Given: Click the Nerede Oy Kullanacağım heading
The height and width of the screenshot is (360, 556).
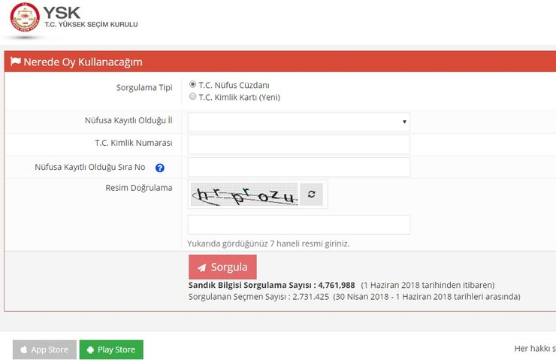Looking at the screenshot, I should click(x=83, y=62).
